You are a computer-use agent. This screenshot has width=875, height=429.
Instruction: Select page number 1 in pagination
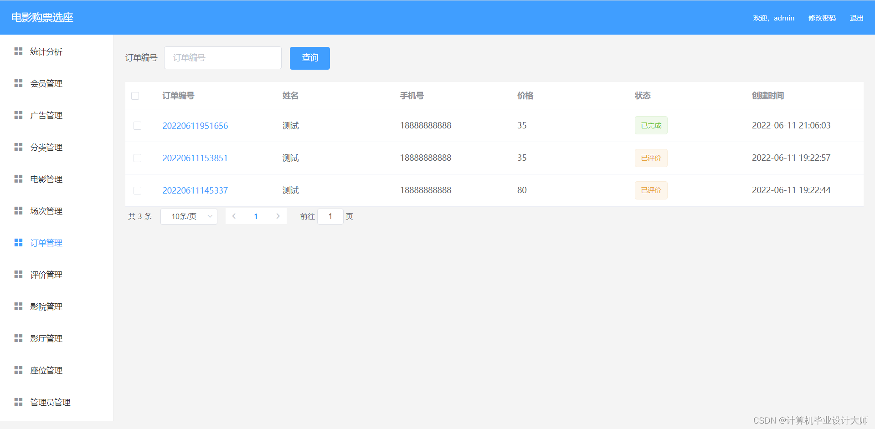coord(256,216)
